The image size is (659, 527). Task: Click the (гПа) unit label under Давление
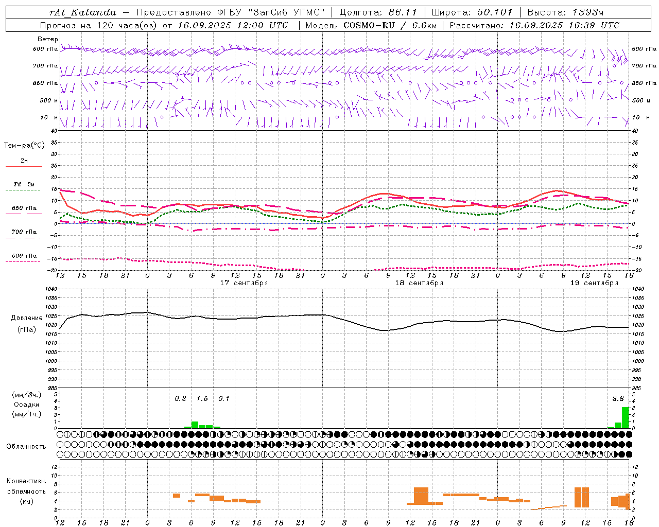click(26, 330)
